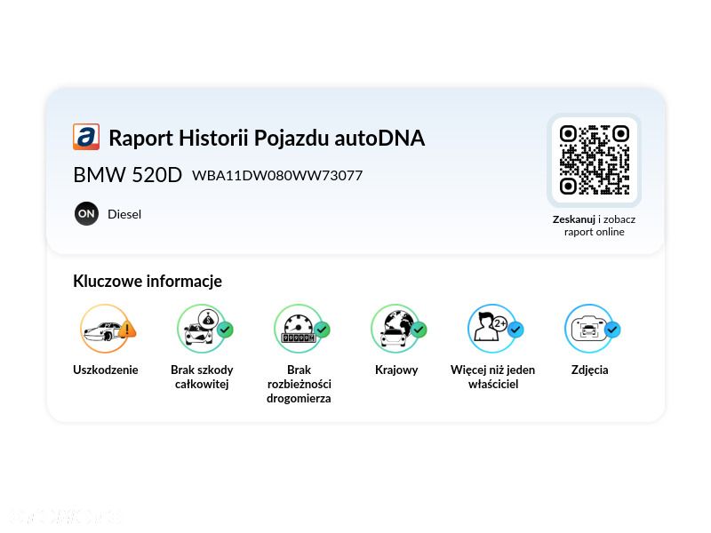
Task: Select the Brak szkody całkowitej icon
Action: (205, 329)
